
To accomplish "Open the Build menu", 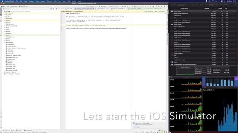I will [55, 1].
